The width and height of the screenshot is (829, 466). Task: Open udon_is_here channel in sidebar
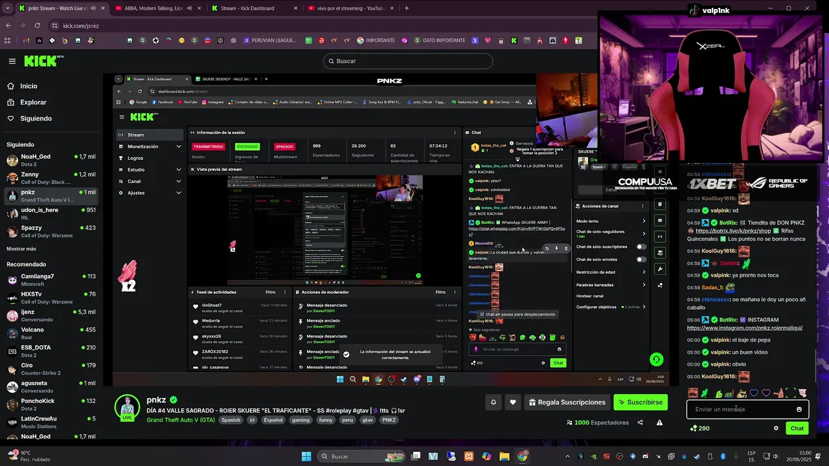(x=51, y=214)
